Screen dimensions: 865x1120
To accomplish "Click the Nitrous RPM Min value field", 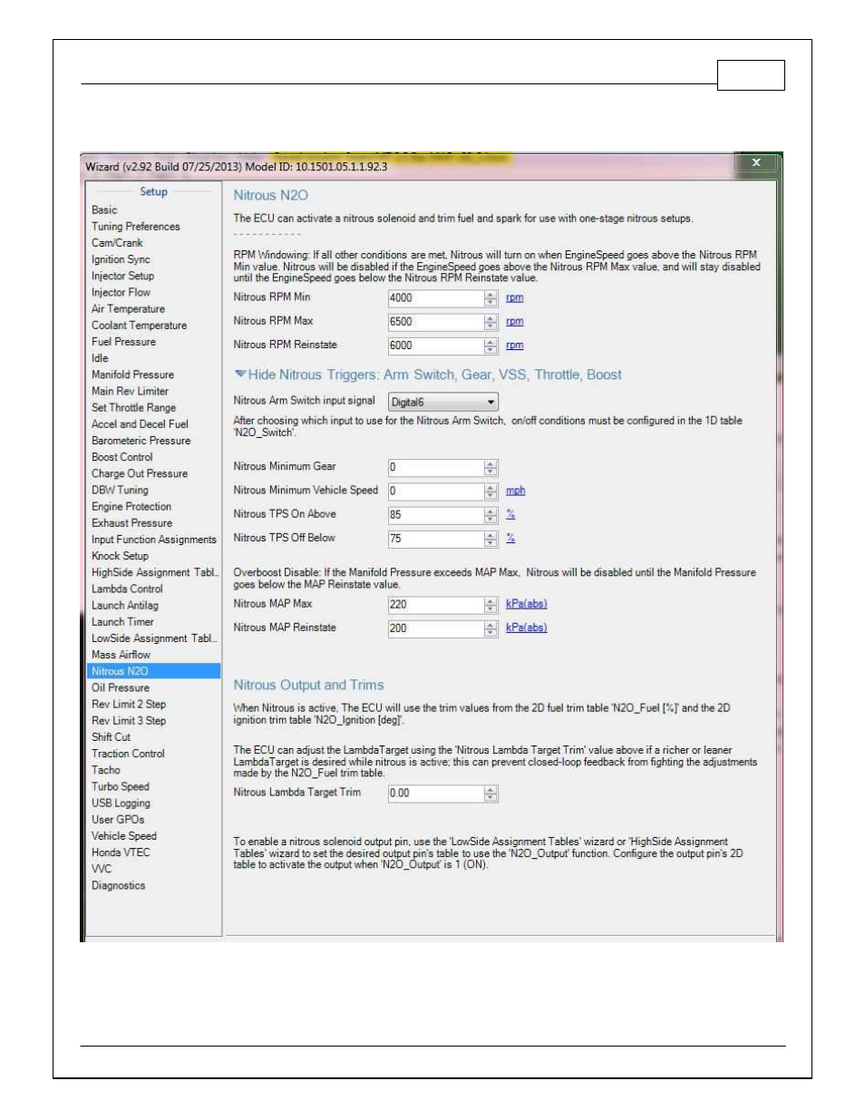I will coord(435,298).
